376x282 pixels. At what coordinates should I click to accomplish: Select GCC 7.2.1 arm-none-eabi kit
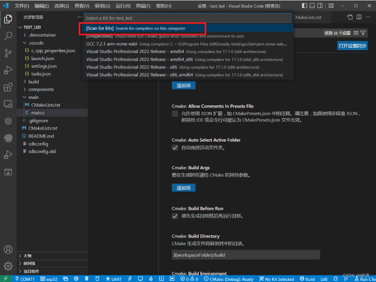188,44
